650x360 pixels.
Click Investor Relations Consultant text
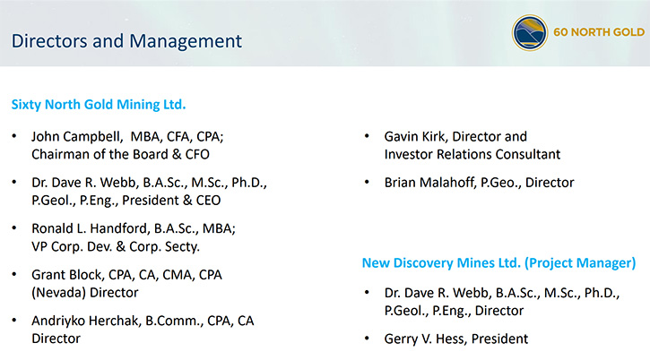click(472, 155)
